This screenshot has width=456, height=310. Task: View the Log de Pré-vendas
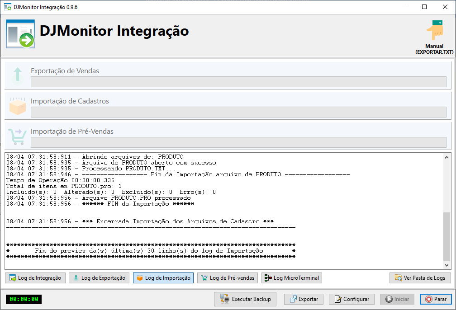click(228, 278)
